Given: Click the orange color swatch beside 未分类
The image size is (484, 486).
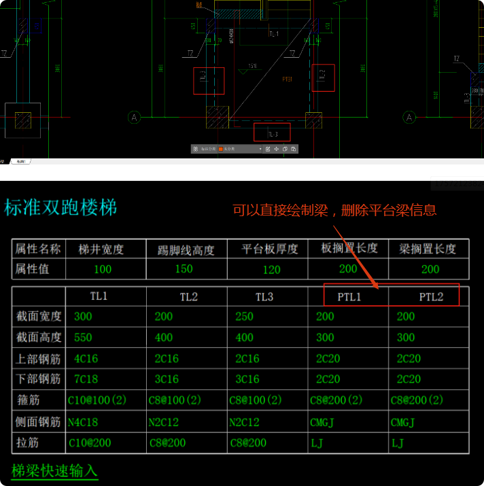Looking at the screenshot, I should [x=221, y=149].
